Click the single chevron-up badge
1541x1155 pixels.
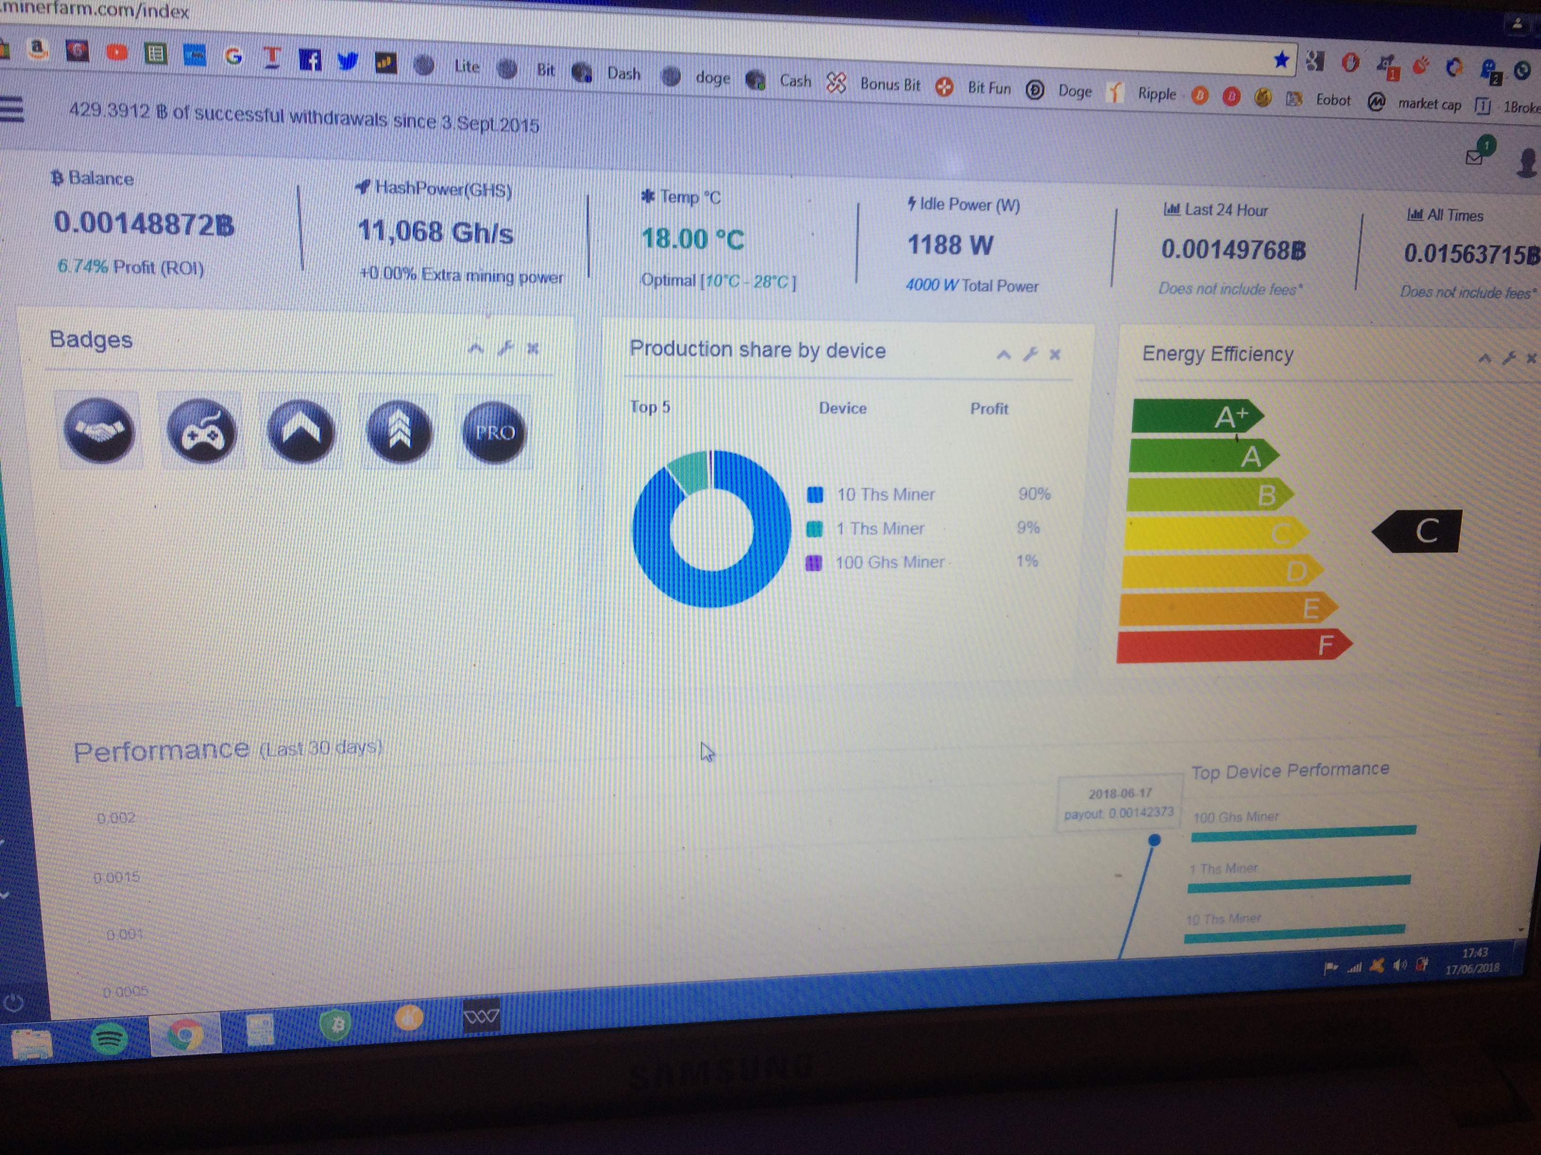tap(301, 432)
